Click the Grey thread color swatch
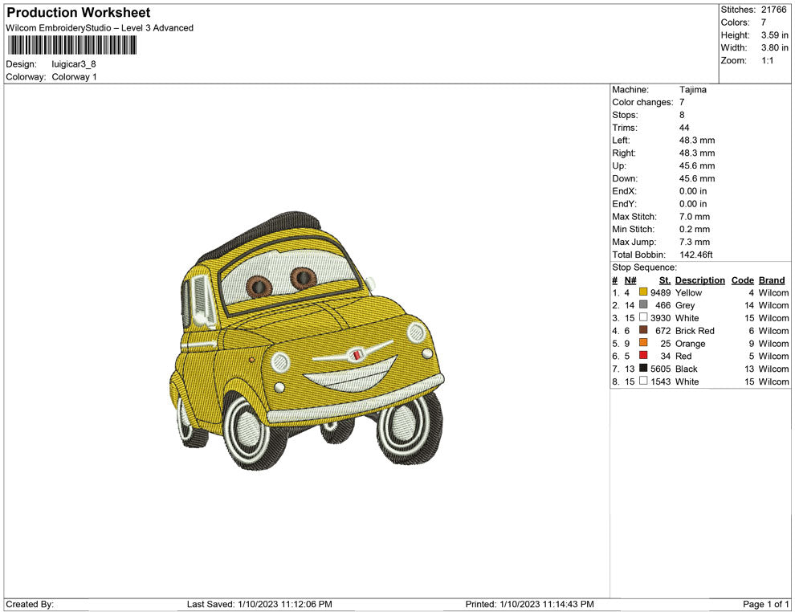 click(643, 306)
